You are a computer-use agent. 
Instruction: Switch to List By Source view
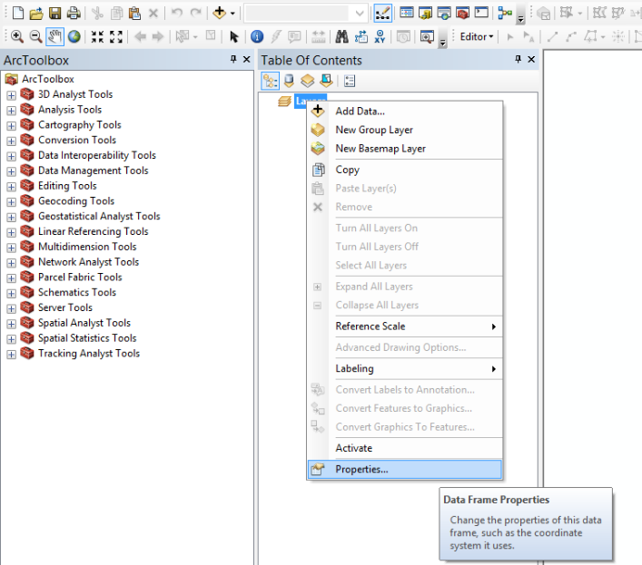[x=289, y=81]
